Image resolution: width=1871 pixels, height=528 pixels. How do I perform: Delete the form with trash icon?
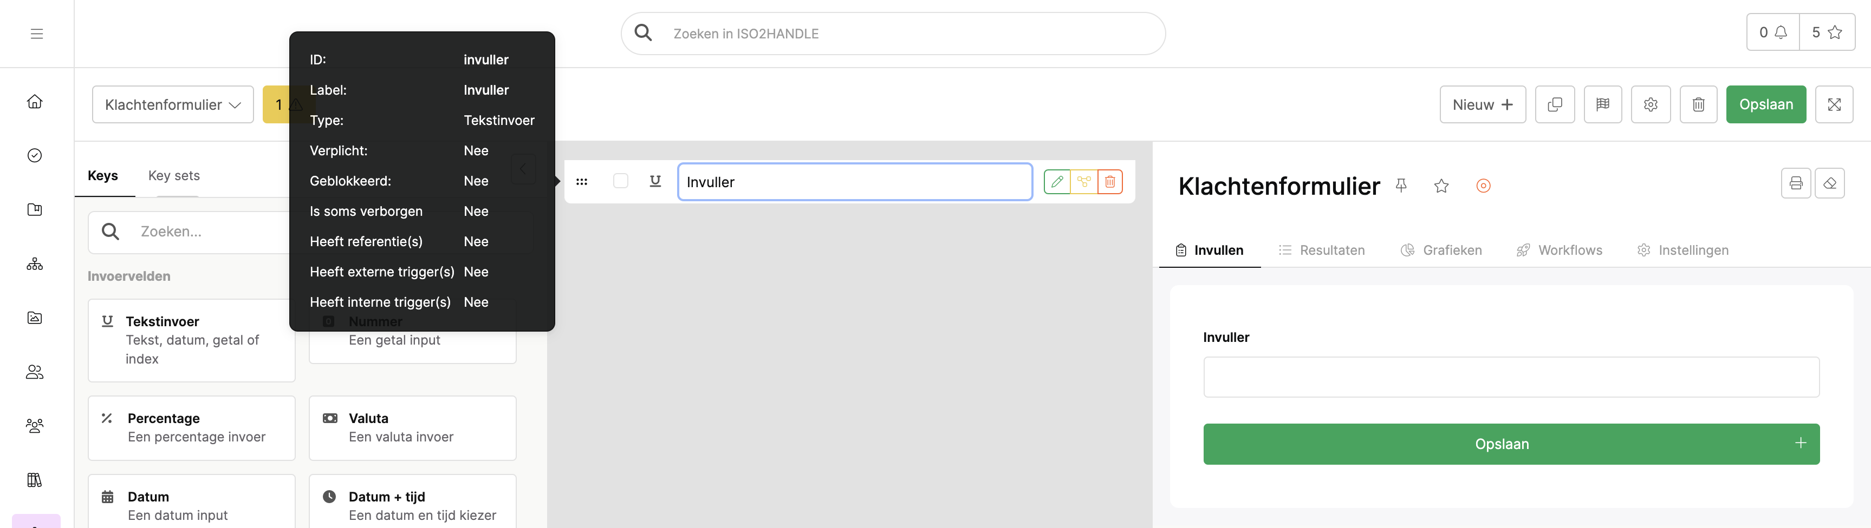tap(1699, 104)
